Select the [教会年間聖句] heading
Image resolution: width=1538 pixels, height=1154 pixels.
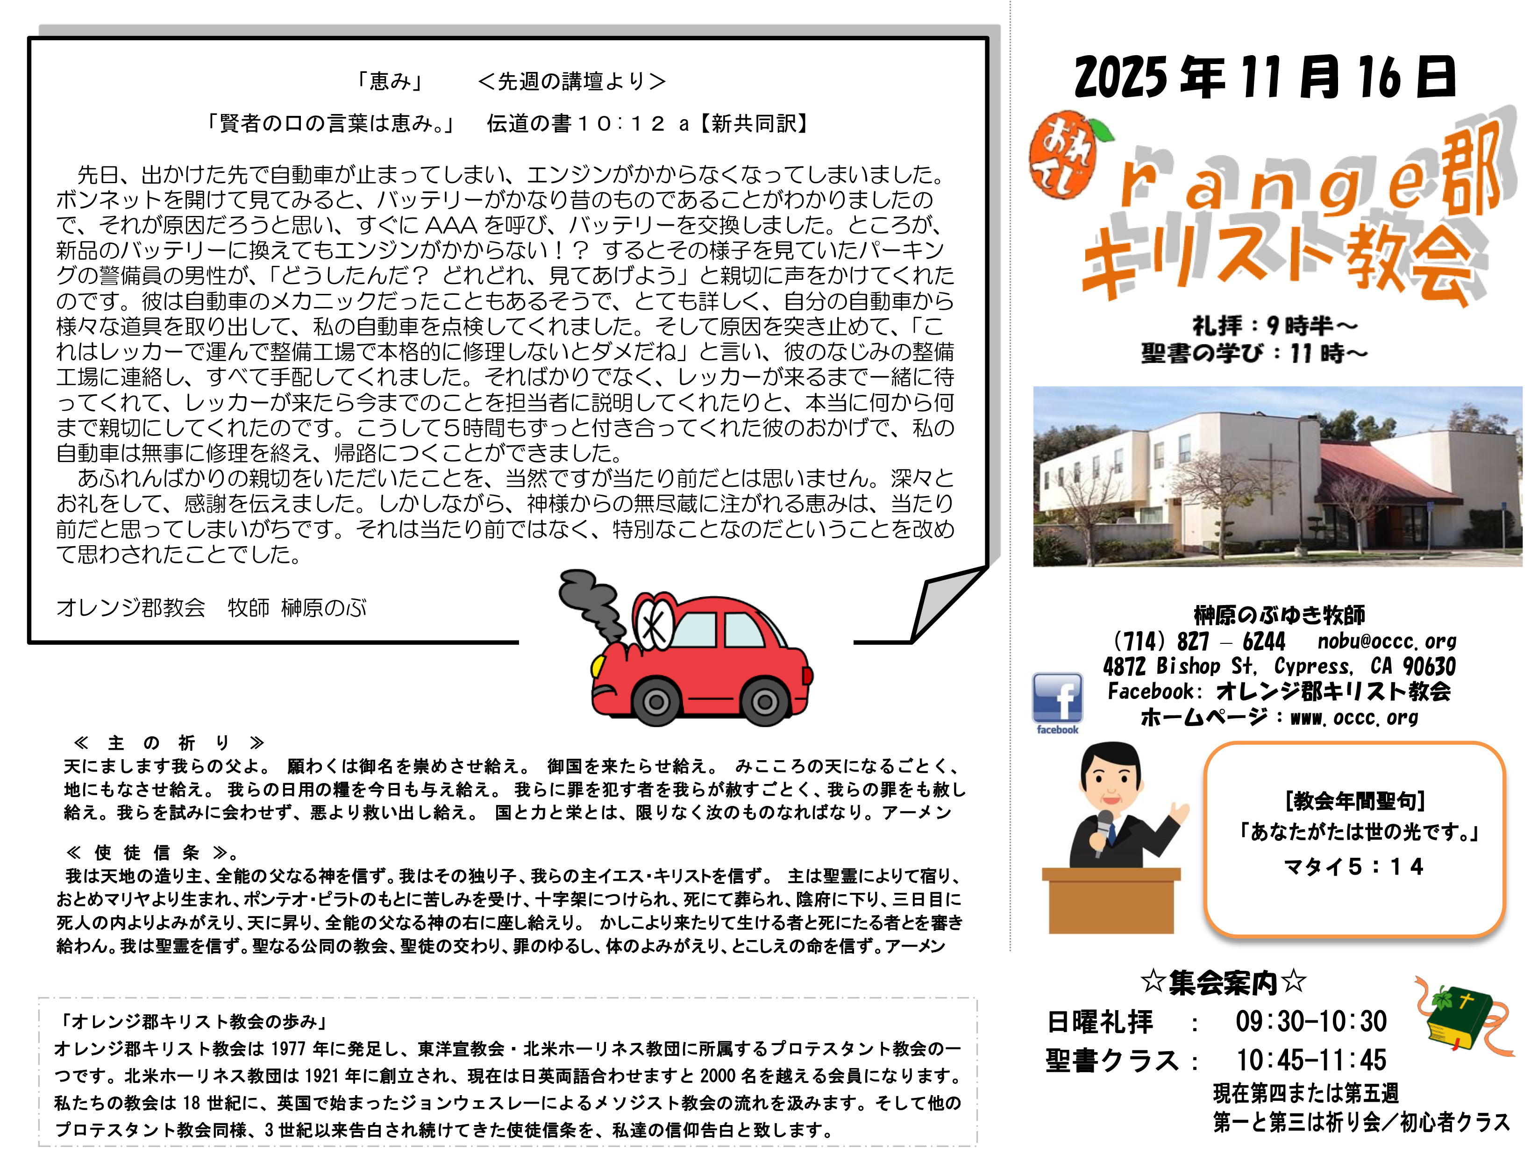click(x=1354, y=801)
